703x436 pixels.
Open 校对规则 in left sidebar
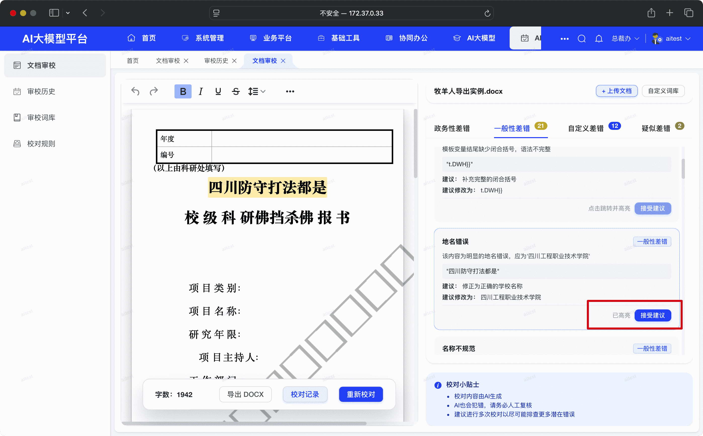pos(55,144)
